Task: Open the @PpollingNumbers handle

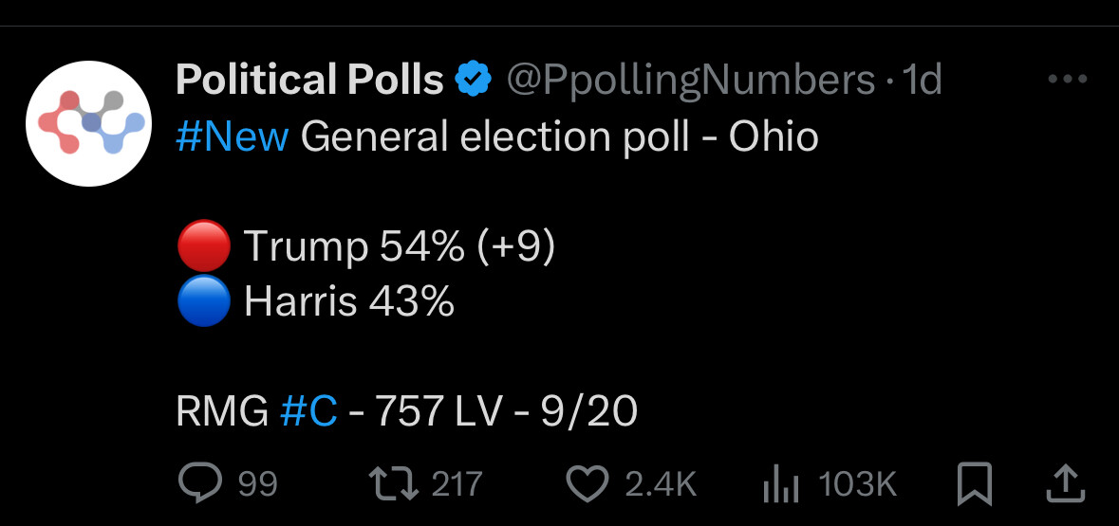Action: coord(691,80)
